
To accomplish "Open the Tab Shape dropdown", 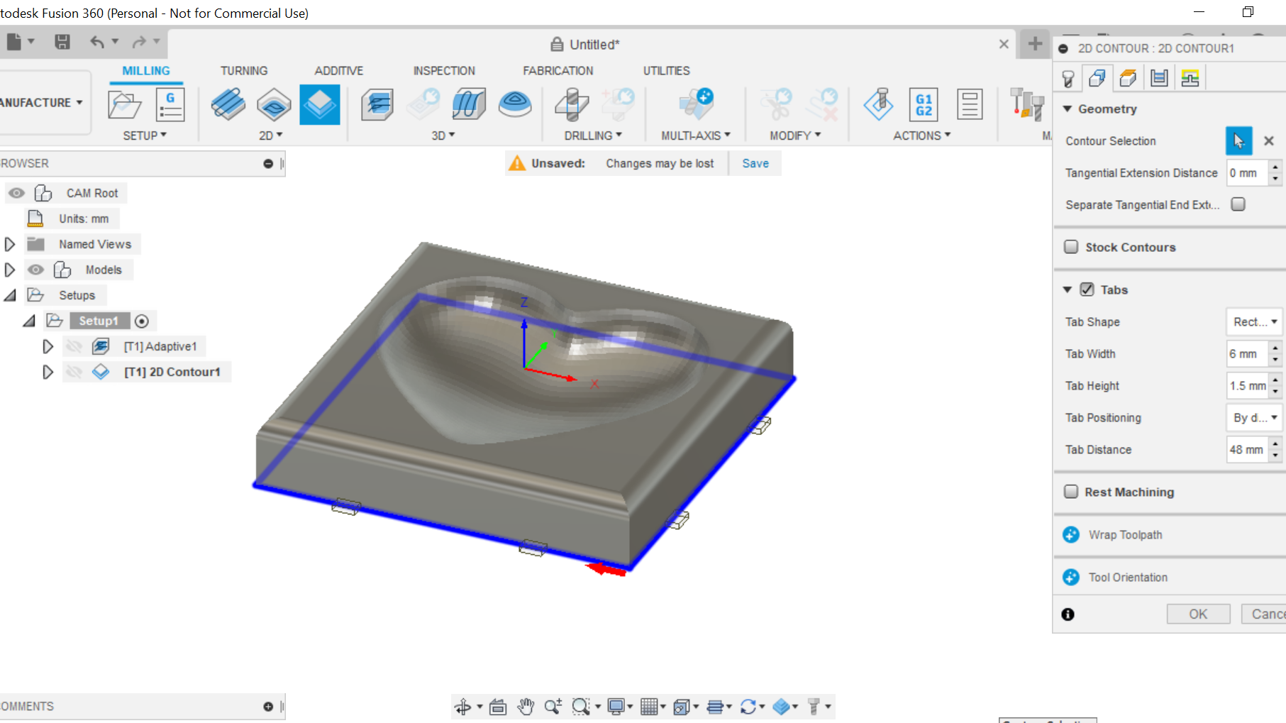I will pyautogui.click(x=1254, y=322).
